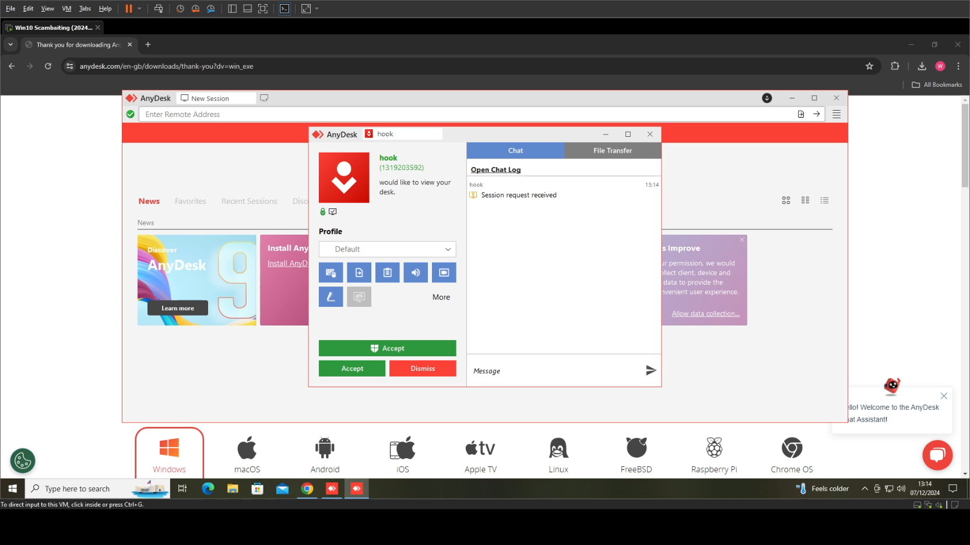Open the Profile dropdown set to Default
Screen dimensions: 970x545
click(387, 249)
